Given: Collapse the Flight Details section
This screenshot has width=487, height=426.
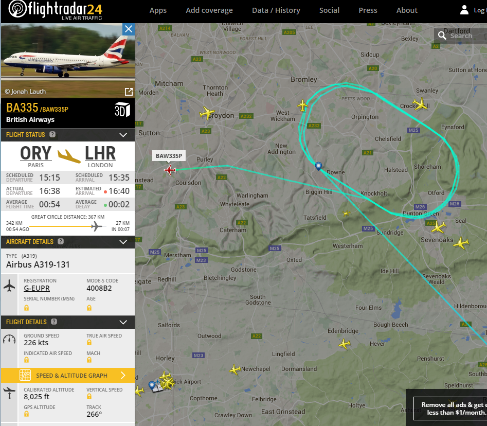Looking at the screenshot, I should (x=123, y=322).
